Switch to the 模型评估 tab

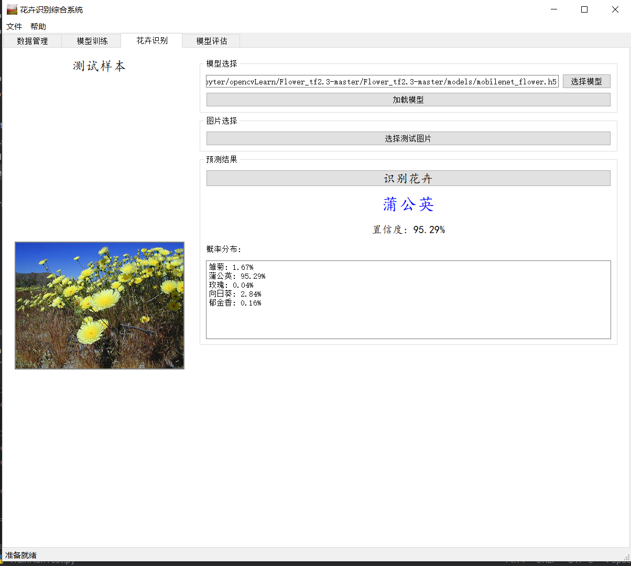tap(212, 41)
